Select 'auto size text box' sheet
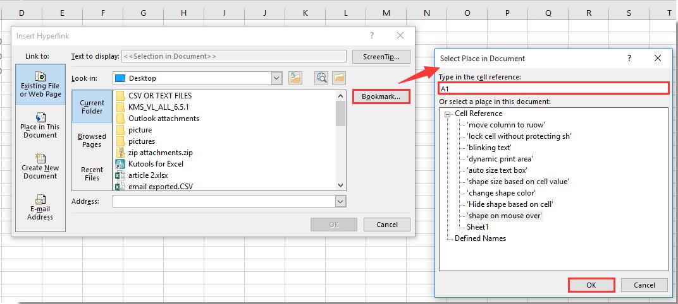 pos(497,170)
